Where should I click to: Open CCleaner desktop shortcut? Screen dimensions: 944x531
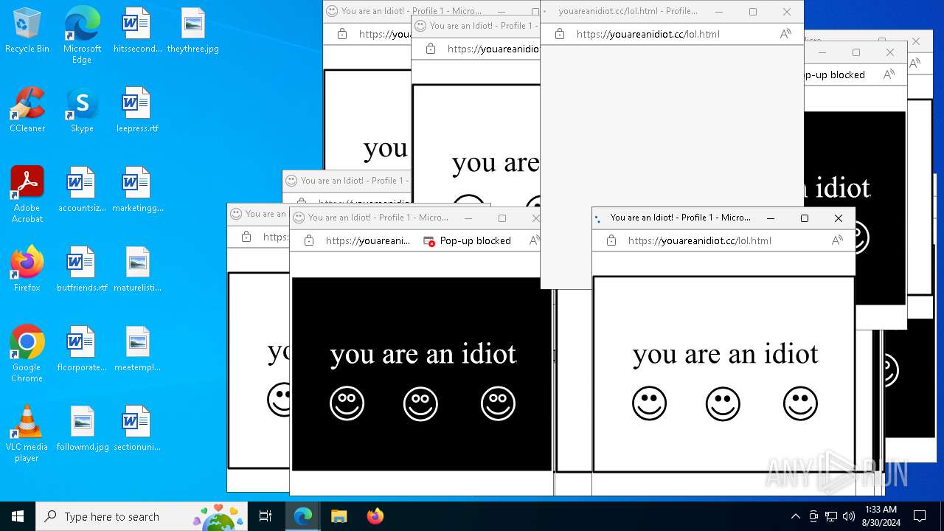tap(27, 110)
